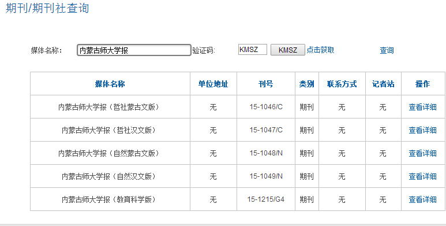Click the 刊号 15-1215/G4 cell
Screen dimensions: 446x226
[266, 199]
